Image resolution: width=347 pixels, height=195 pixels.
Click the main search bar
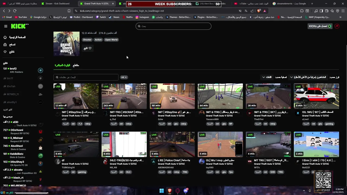pos(173,26)
